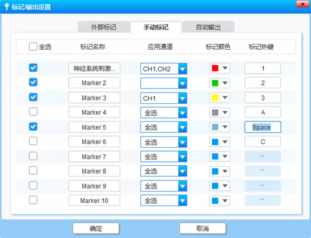The image size is (311, 238).
Task: Uncheck the Marker 5 checkbox
Action: (33, 126)
